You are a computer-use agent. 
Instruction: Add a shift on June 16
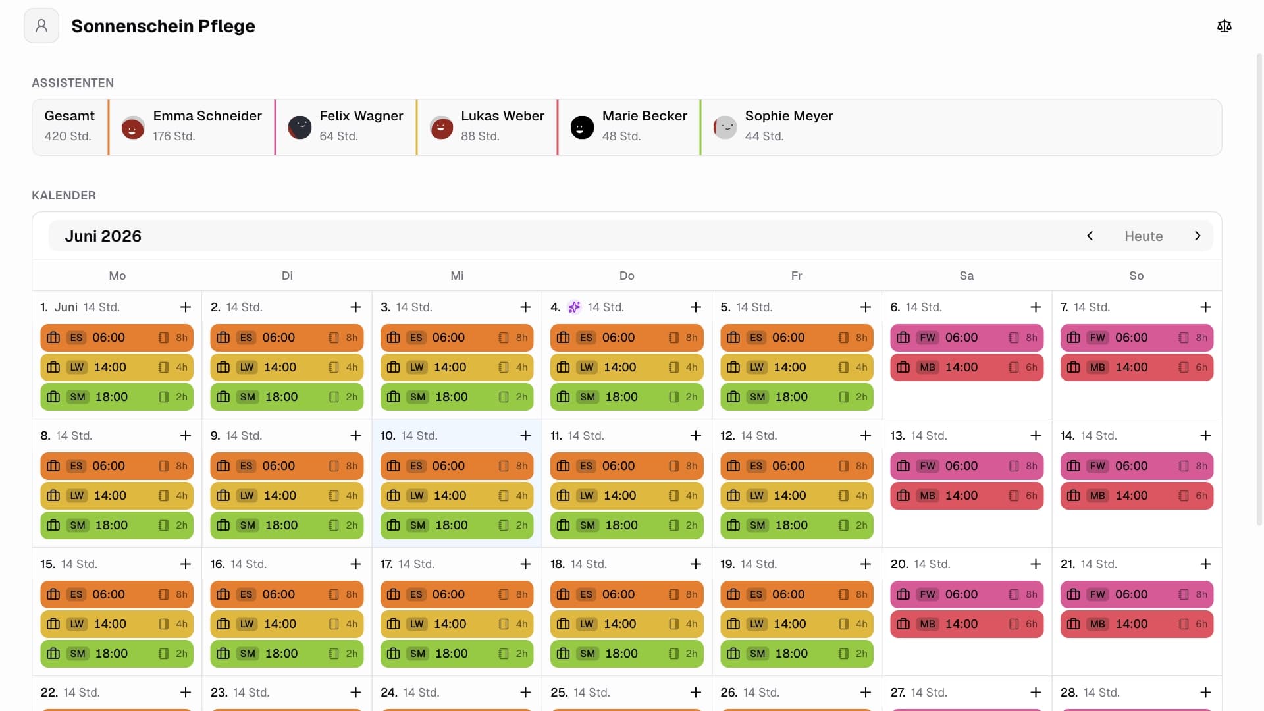point(355,564)
